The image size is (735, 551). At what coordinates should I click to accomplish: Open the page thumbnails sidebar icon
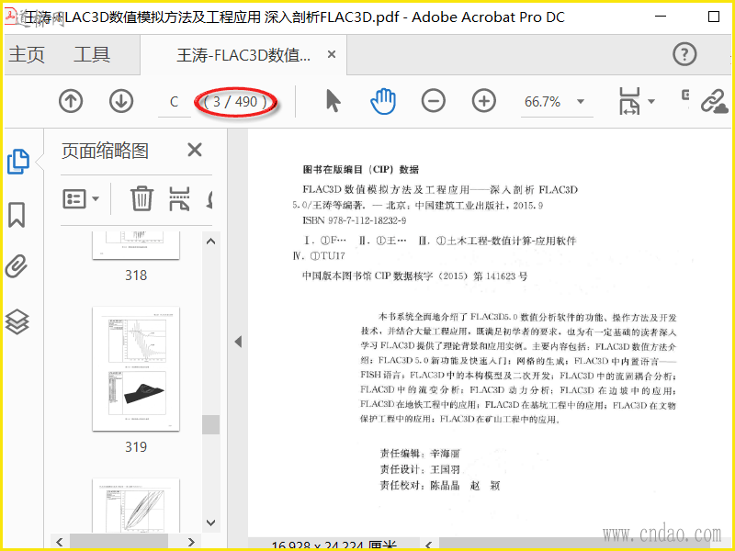[18, 162]
